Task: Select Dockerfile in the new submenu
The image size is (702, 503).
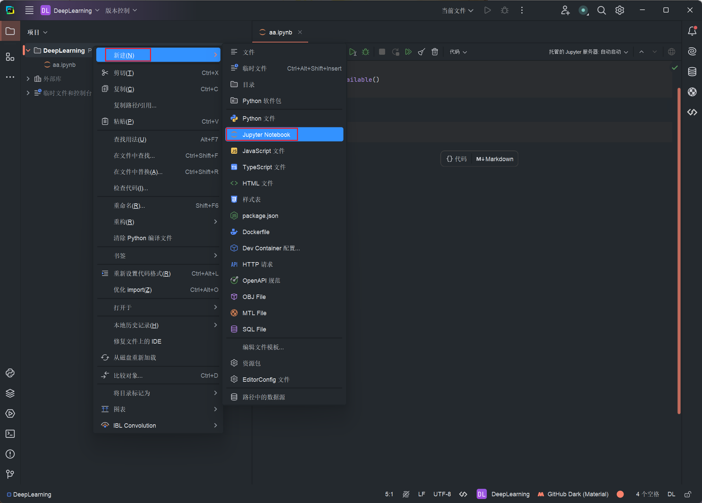Action: (x=284, y=232)
